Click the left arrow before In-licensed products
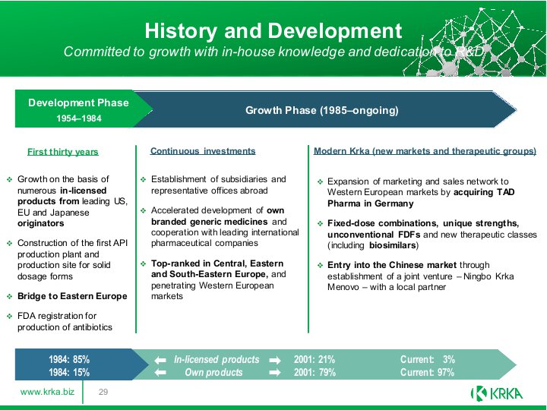This screenshot has width=547, height=410. (x=160, y=360)
